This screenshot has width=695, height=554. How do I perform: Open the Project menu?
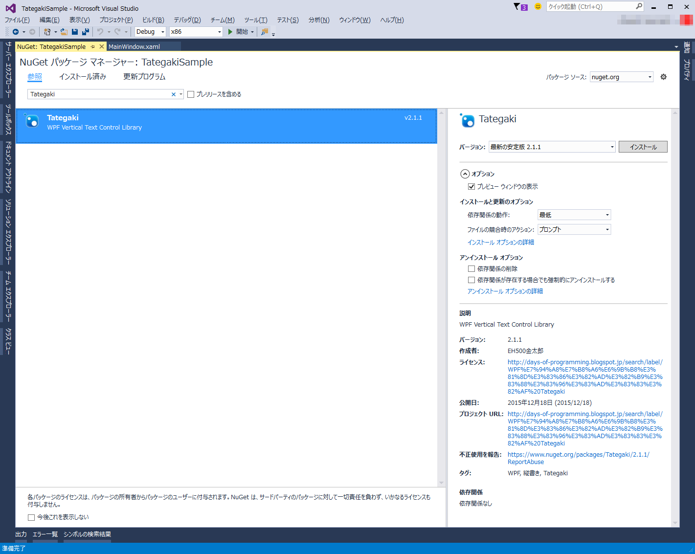[116, 20]
